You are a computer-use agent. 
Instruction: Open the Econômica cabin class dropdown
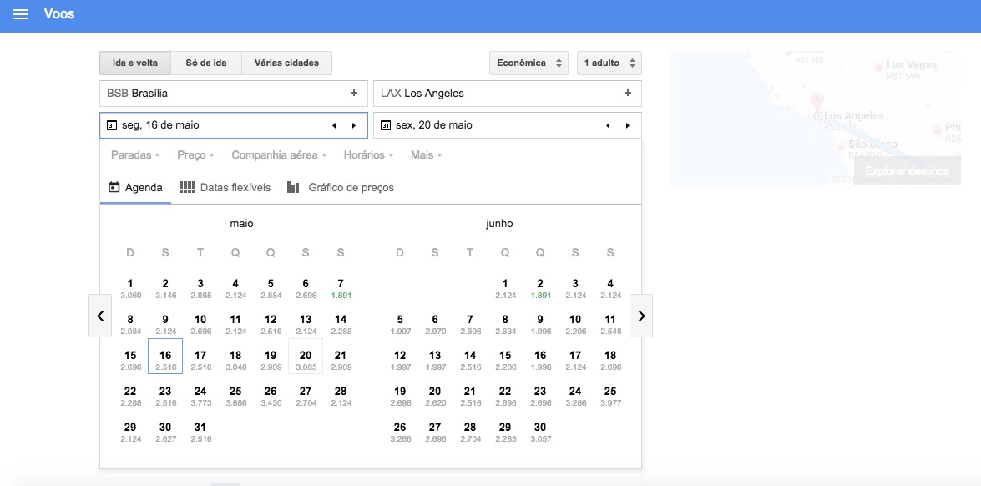528,62
